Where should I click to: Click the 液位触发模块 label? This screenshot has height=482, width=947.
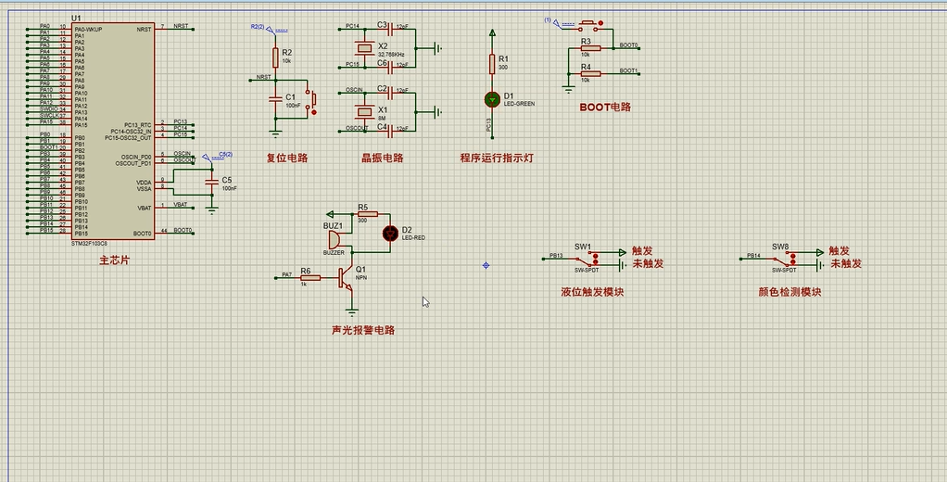[x=592, y=292]
